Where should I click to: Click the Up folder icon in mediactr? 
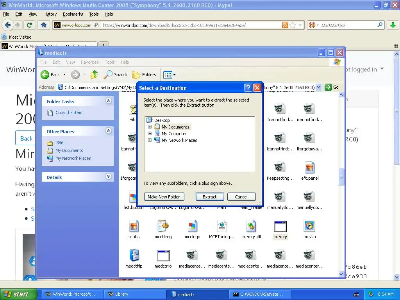pos(94,75)
